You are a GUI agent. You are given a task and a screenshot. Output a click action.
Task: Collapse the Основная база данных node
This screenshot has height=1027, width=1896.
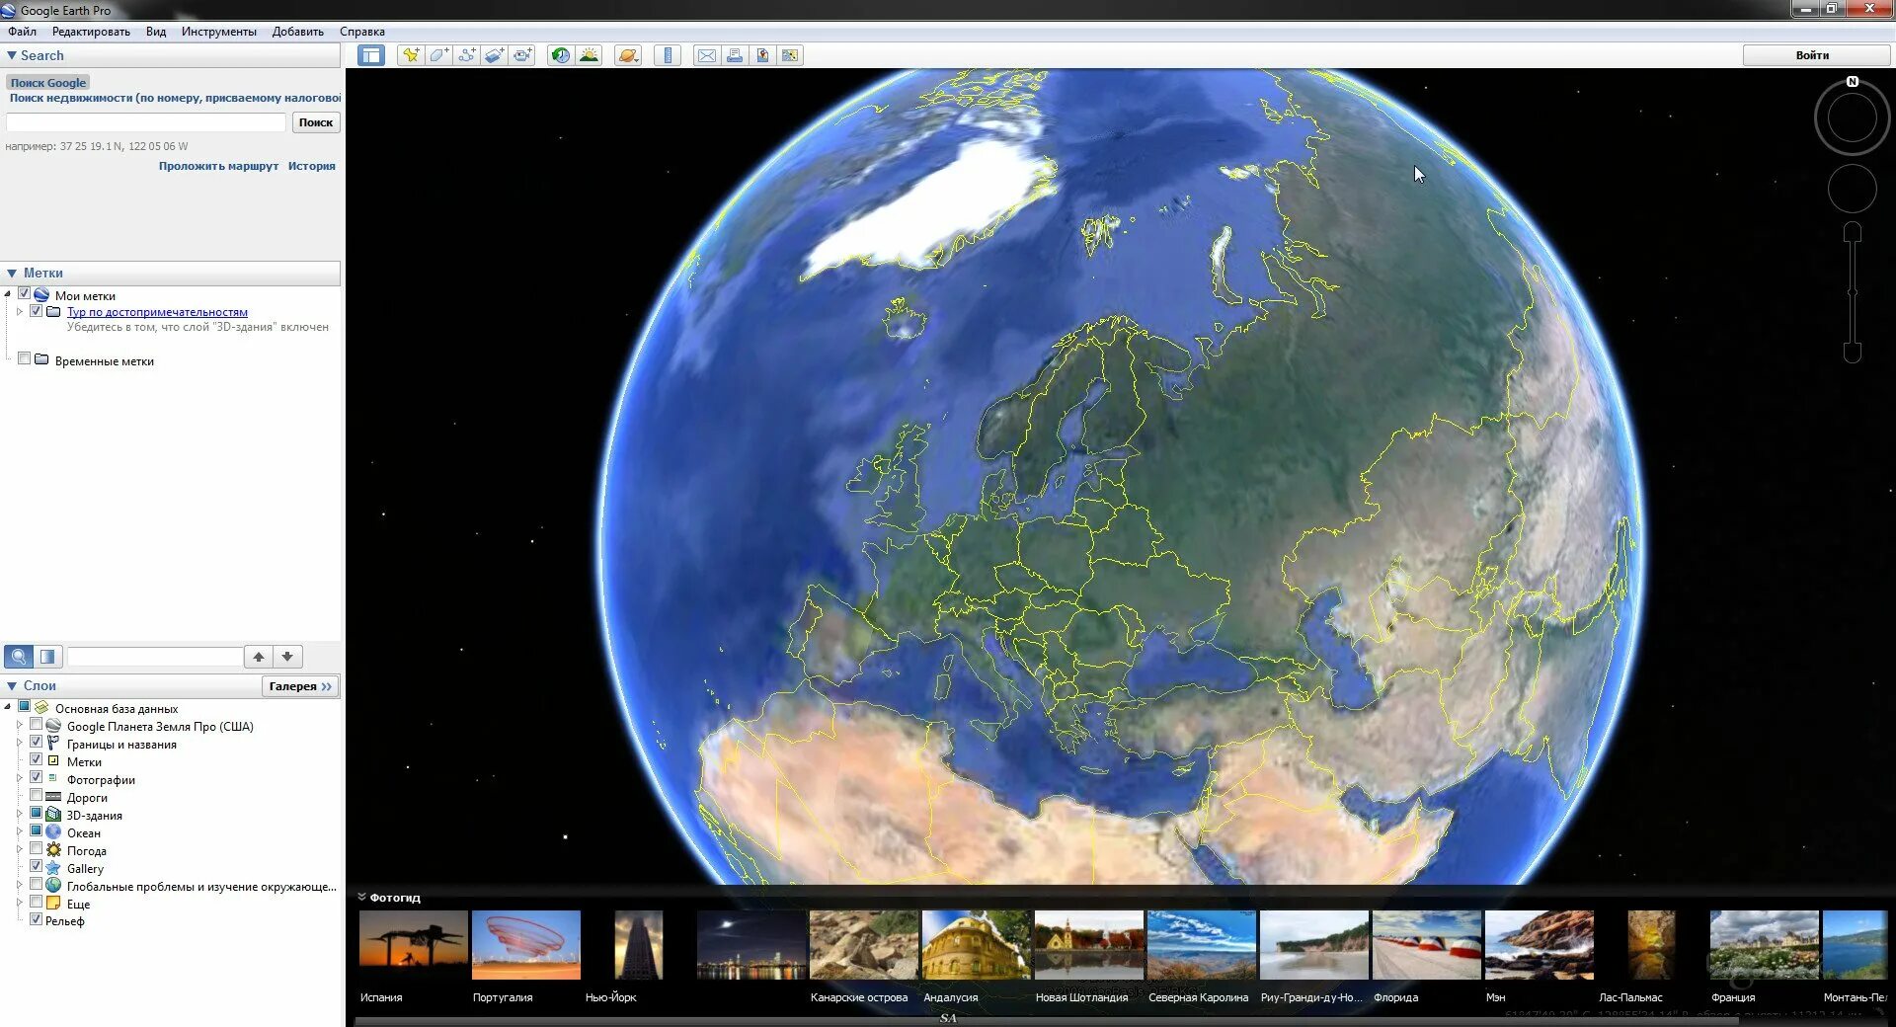pos(8,707)
